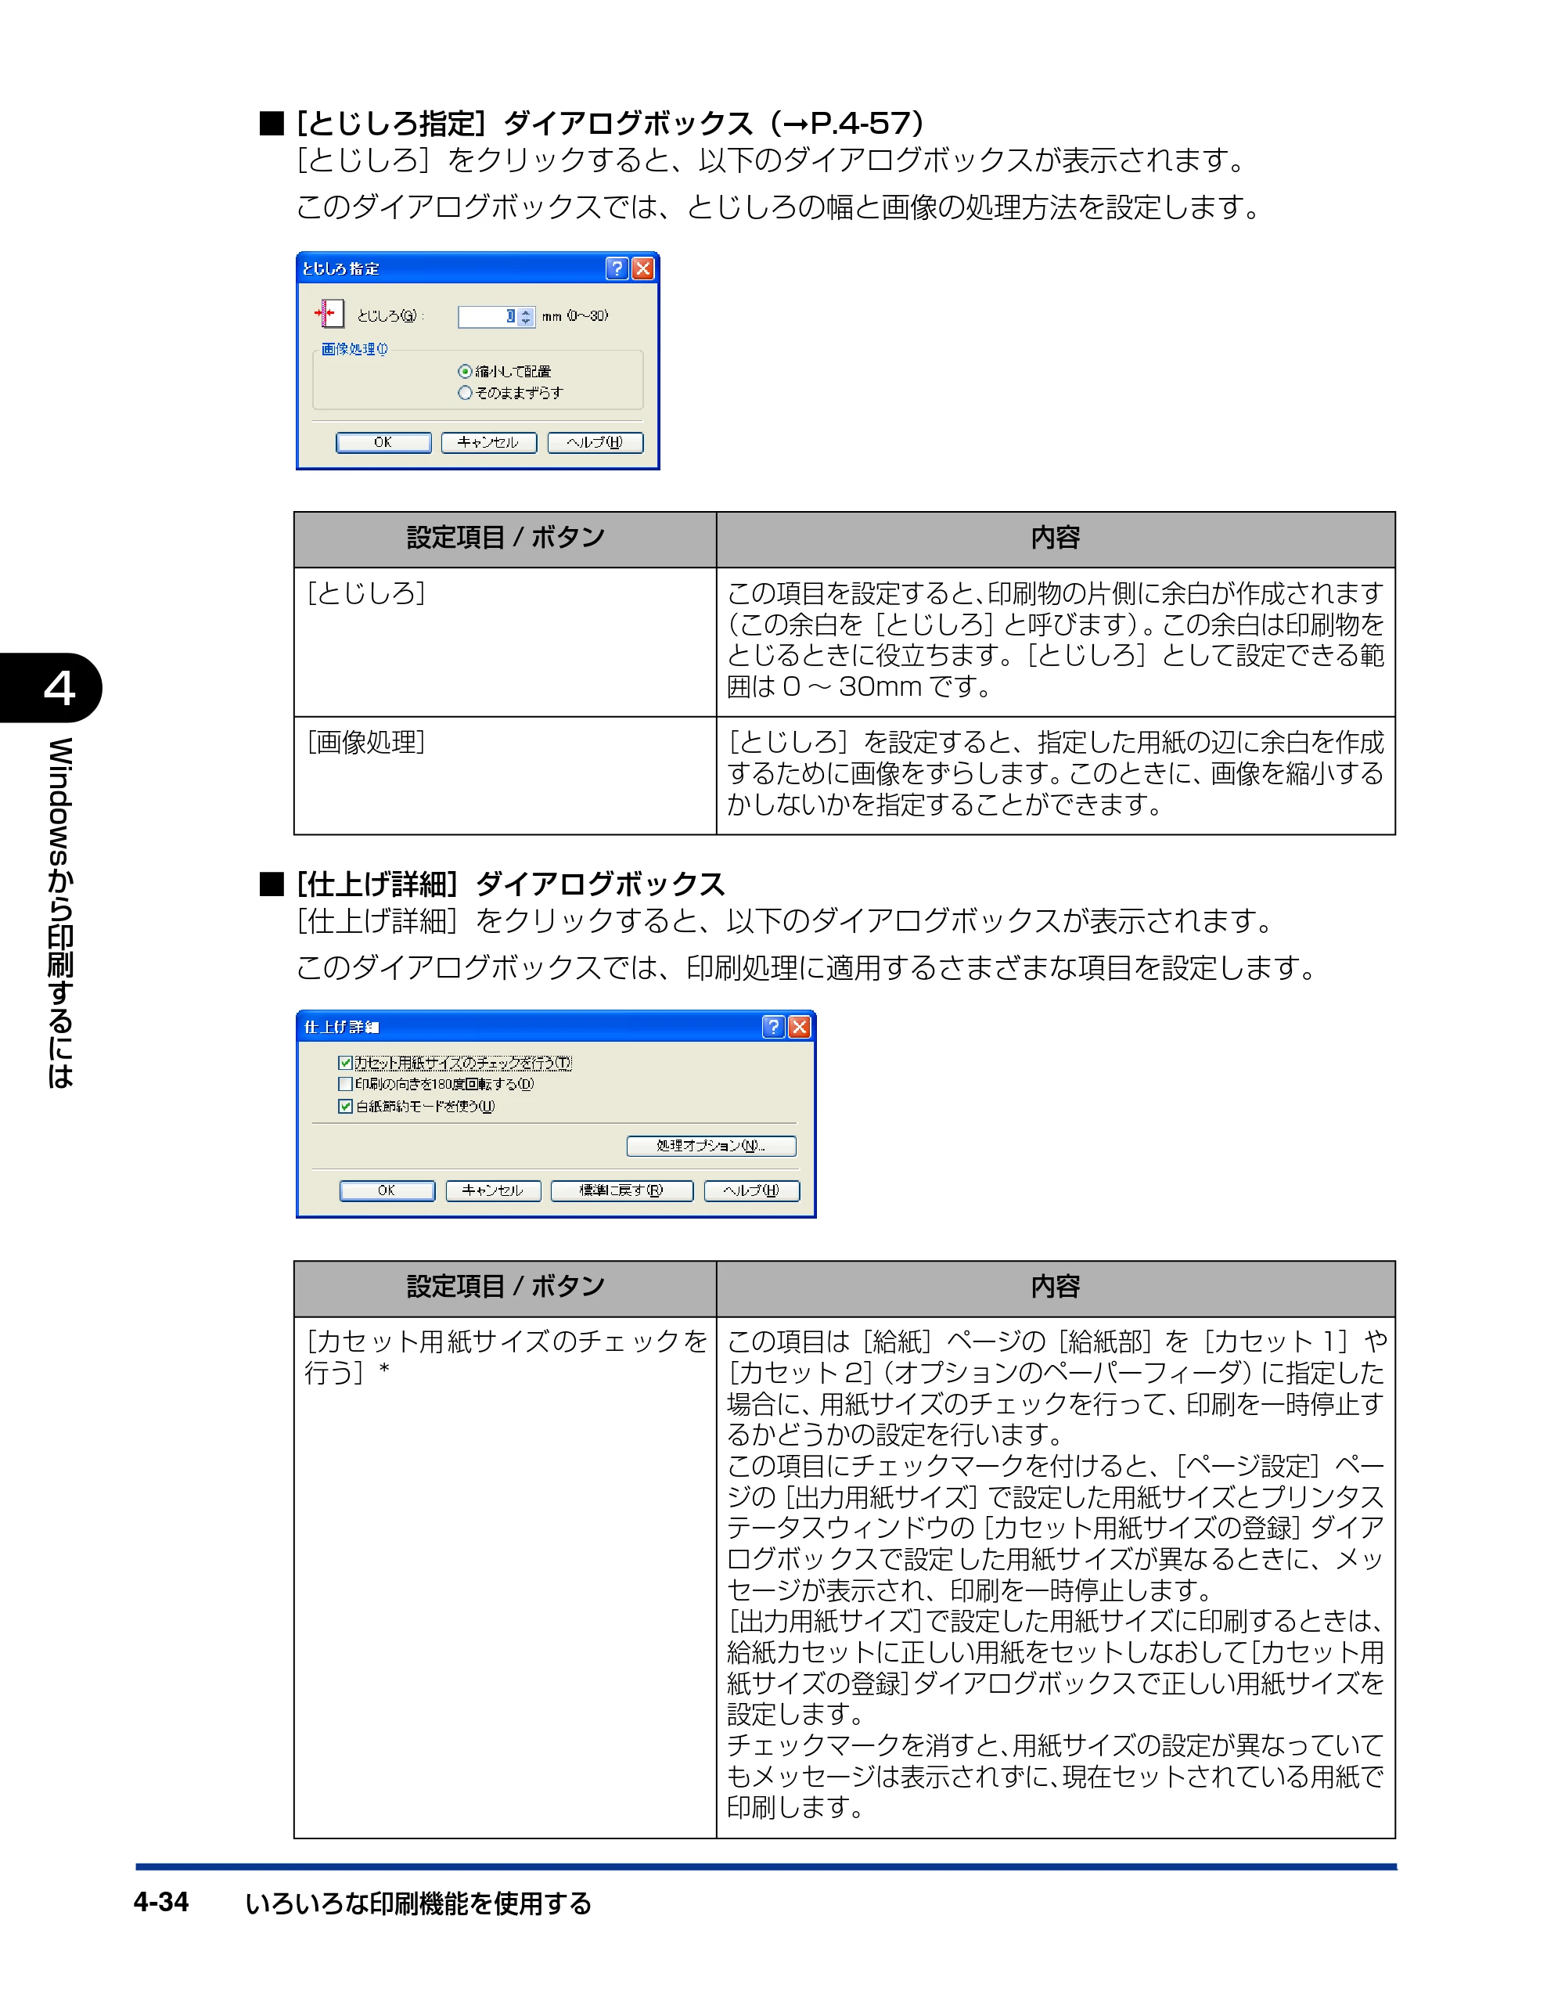Screen dimensions: 1565x2013
Task: Click the help question mark in 仕上げ詳細 dialog
Action: (x=773, y=1027)
